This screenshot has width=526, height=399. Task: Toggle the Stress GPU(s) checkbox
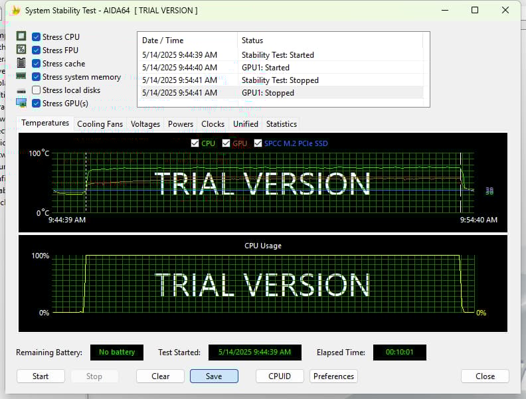[37, 104]
